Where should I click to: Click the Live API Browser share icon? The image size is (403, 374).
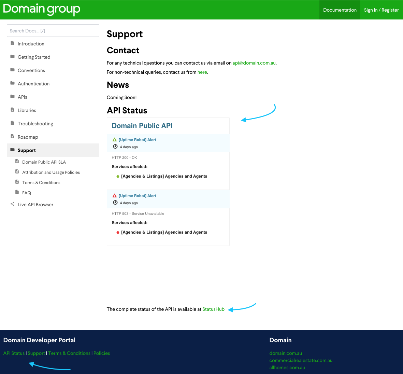click(x=12, y=204)
